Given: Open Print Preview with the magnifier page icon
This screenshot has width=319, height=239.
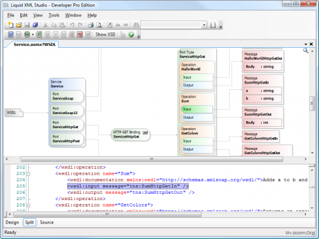Looking at the screenshot, I should click(x=99, y=25).
